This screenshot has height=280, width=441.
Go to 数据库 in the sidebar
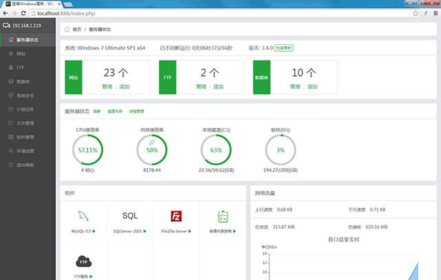tap(23, 81)
